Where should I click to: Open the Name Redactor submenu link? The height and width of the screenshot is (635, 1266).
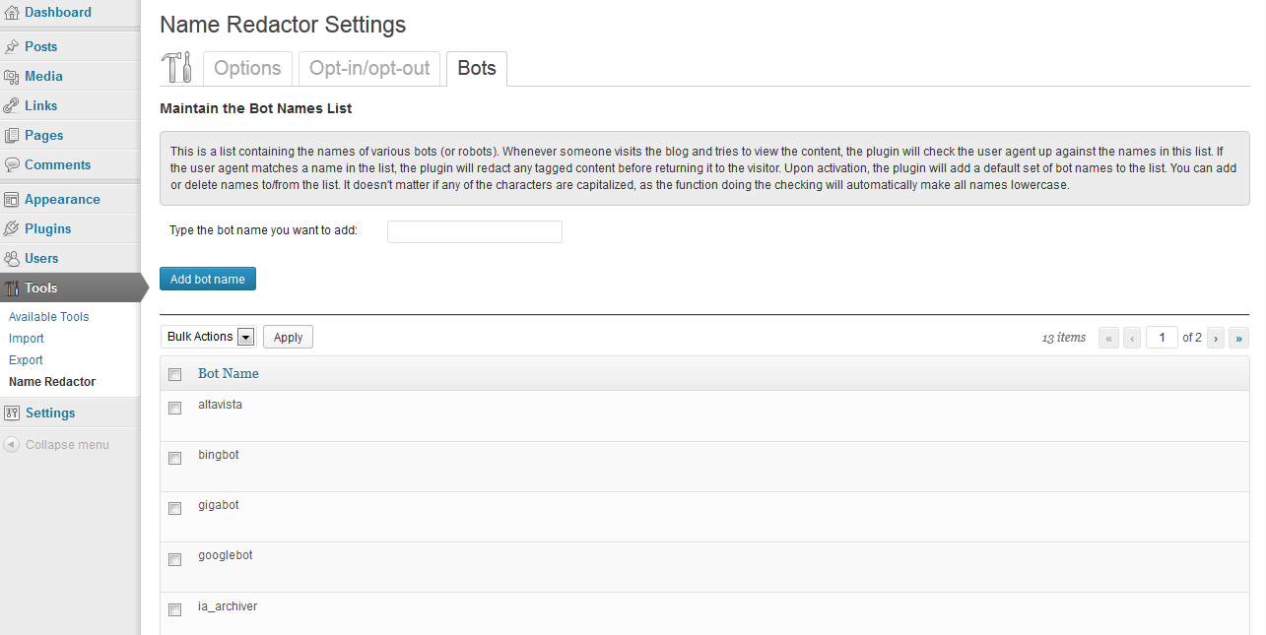pyautogui.click(x=52, y=382)
